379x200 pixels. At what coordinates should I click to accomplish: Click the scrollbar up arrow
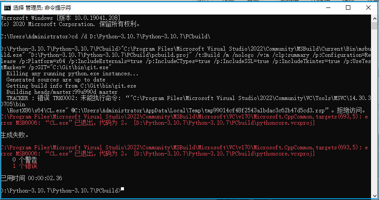375,18
